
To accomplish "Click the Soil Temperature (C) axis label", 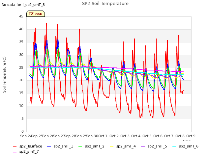I will tap(4, 75).
